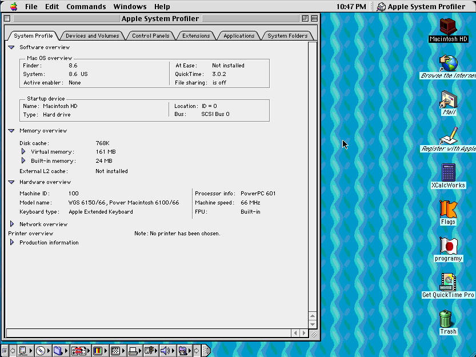Click the Control Strip end tab handle
476x357 pixels.
(206, 351)
